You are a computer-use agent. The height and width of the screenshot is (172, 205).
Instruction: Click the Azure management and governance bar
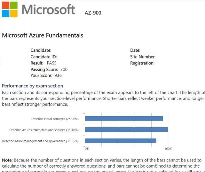pyautogui.click(x=121, y=141)
